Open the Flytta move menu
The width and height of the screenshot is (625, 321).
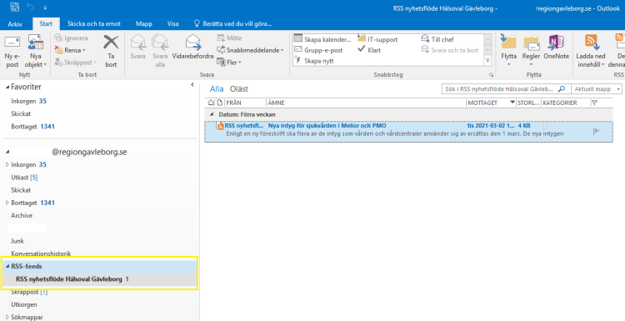[x=508, y=51]
